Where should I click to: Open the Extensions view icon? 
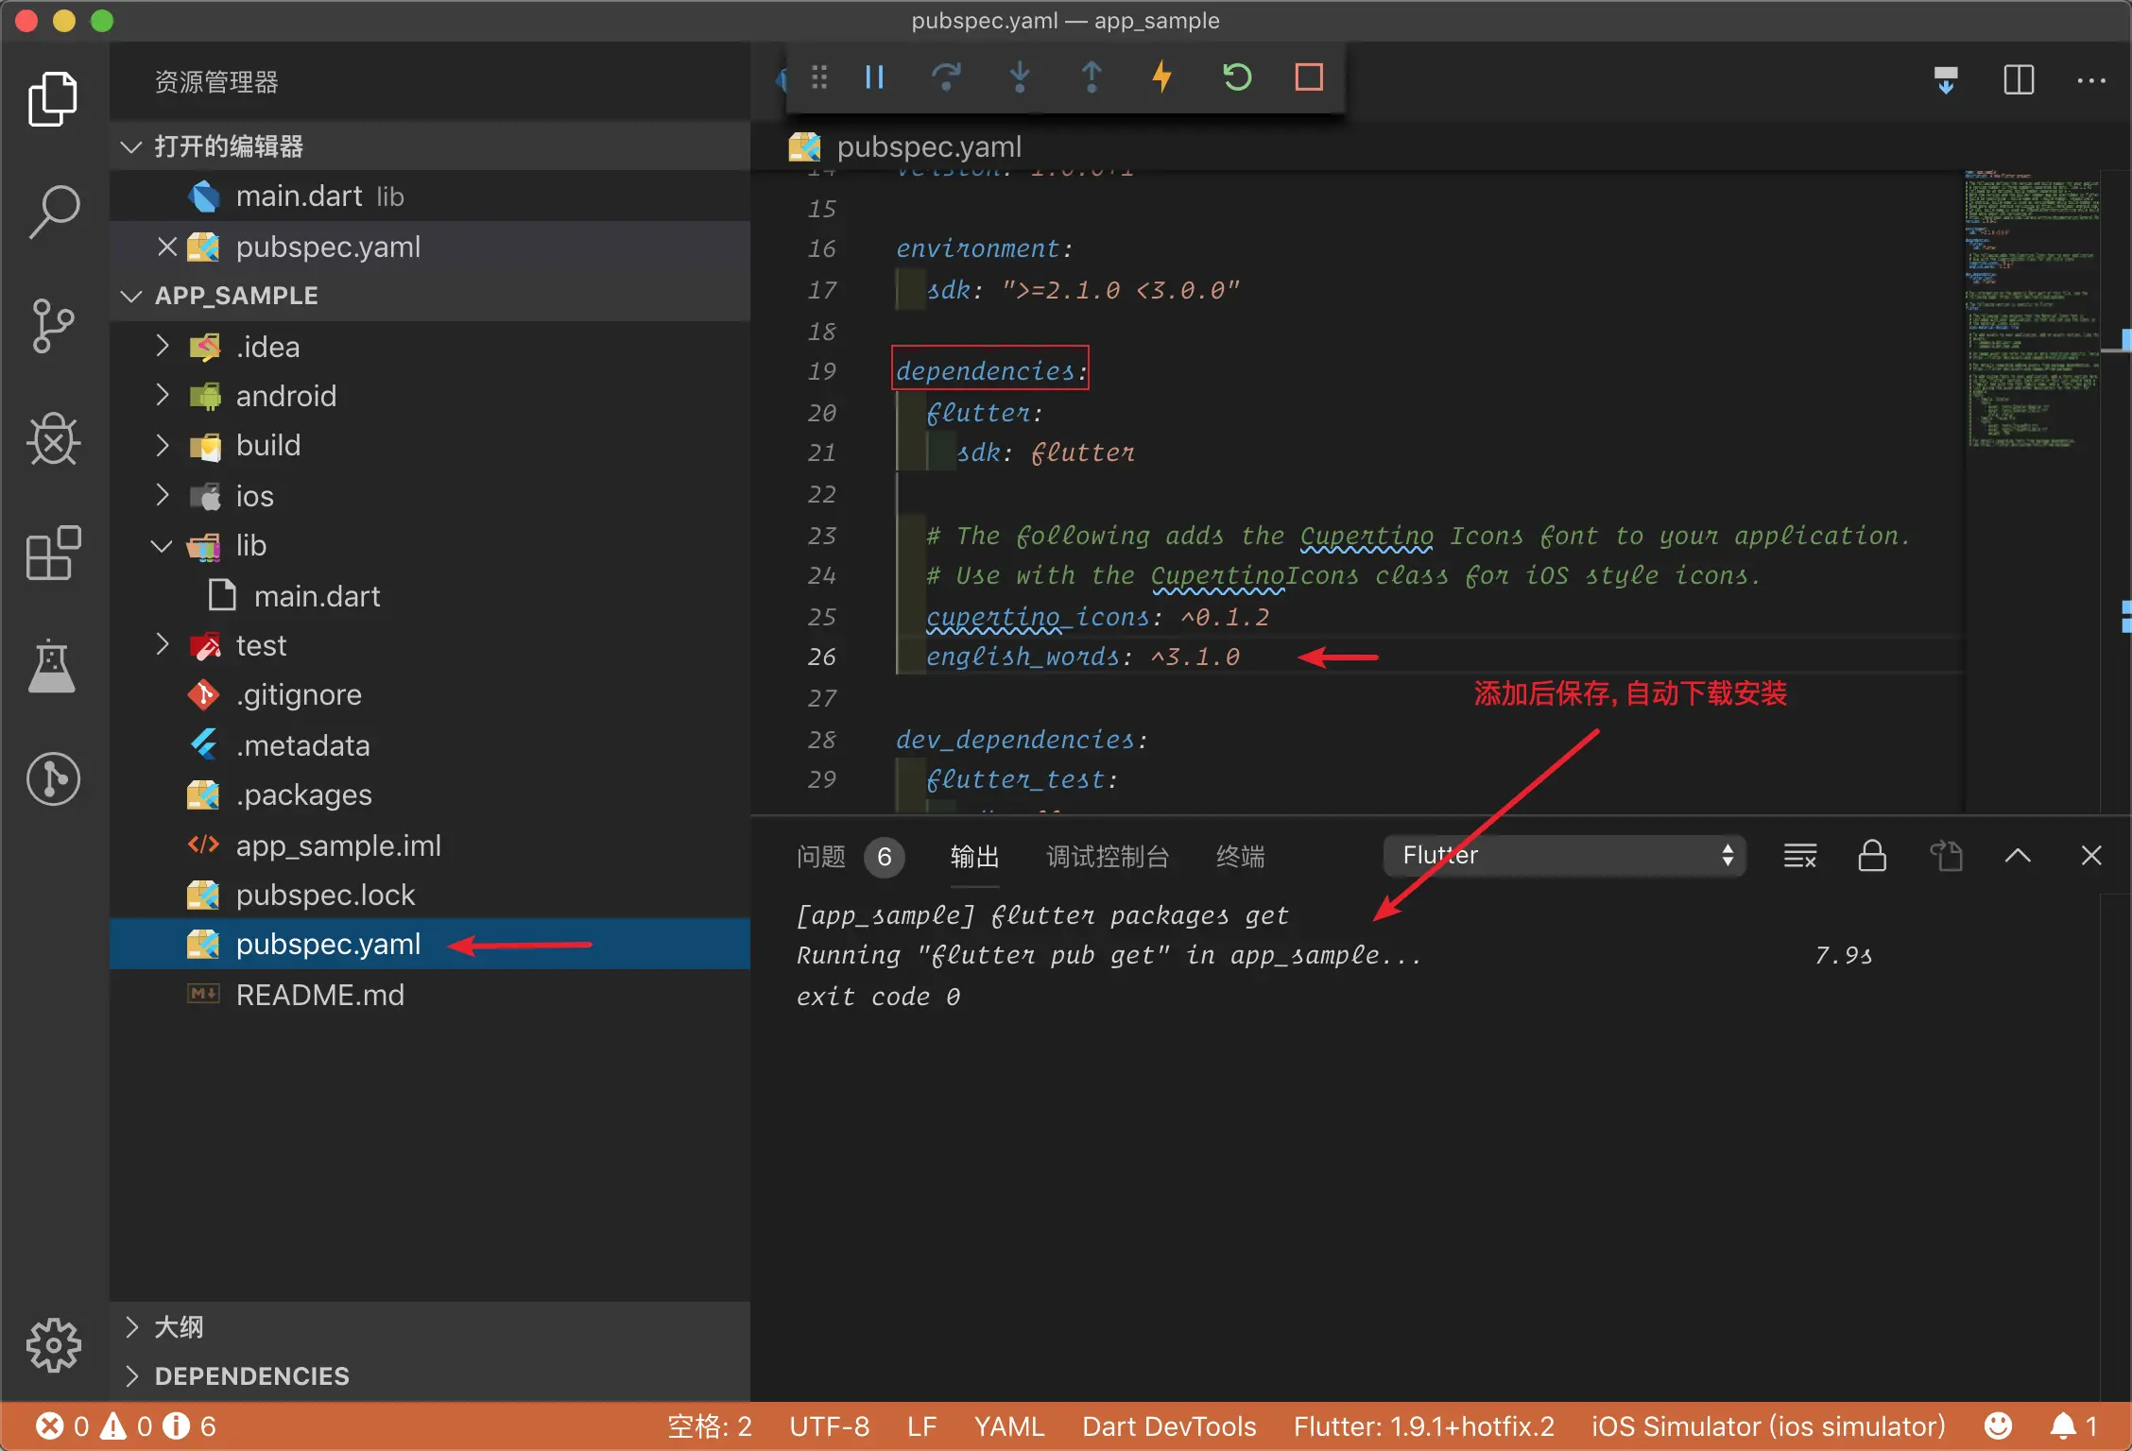click(54, 553)
